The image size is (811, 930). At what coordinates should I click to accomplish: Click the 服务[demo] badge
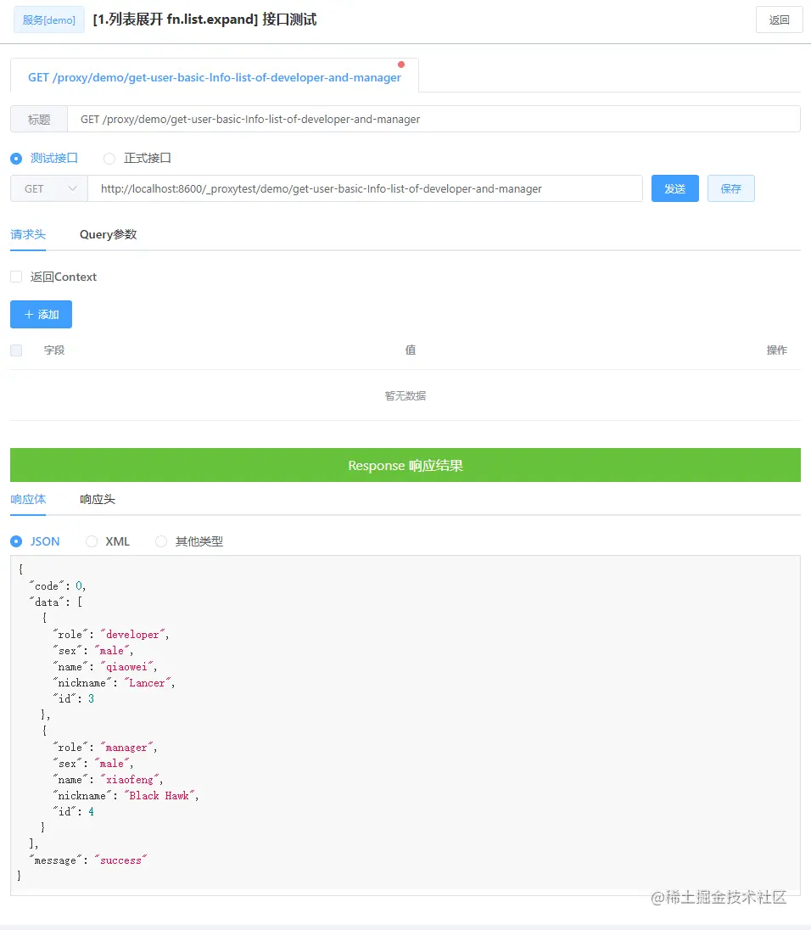pyautogui.click(x=48, y=20)
